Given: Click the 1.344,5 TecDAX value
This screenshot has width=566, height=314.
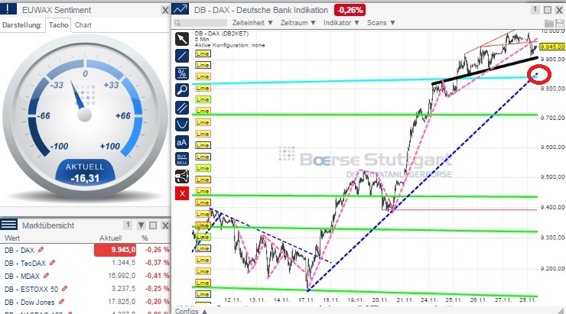Looking at the screenshot, I should click(x=123, y=263).
